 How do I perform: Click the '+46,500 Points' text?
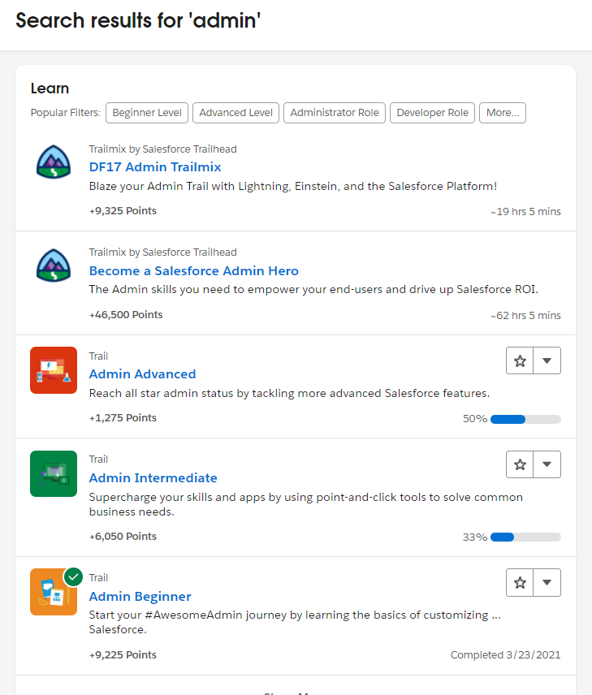coord(126,315)
